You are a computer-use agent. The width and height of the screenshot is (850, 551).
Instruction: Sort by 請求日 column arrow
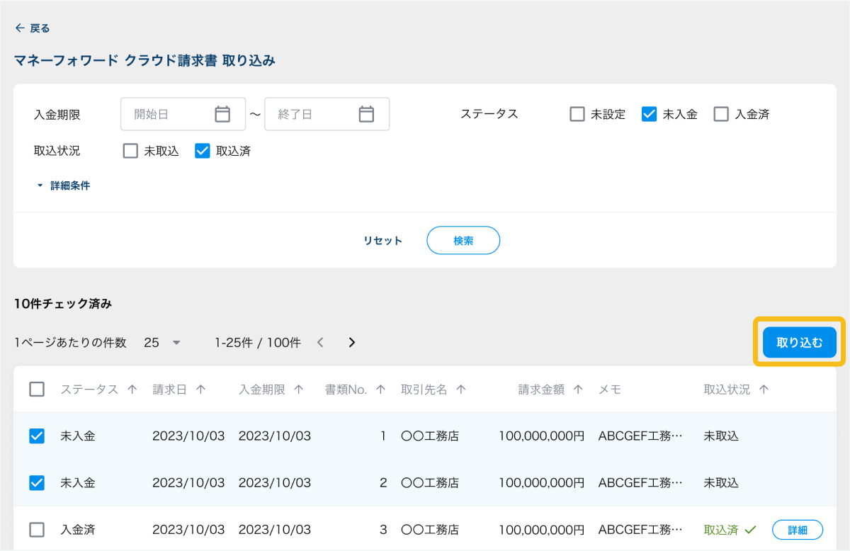200,390
